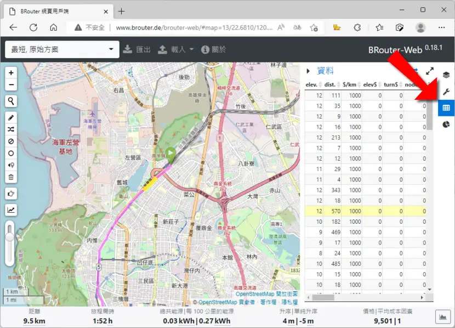Open the map search magnifier tool

click(x=11, y=101)
